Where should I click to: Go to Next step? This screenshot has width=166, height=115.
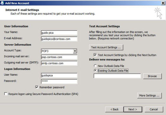133,109
